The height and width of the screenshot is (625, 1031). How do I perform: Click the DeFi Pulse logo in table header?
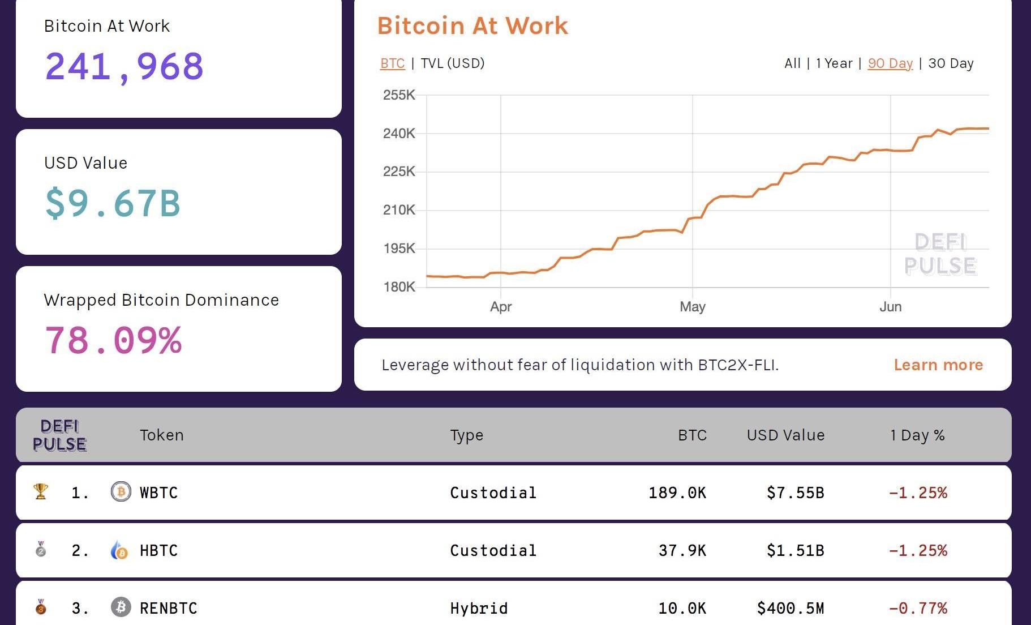click(x=59, y=435)
